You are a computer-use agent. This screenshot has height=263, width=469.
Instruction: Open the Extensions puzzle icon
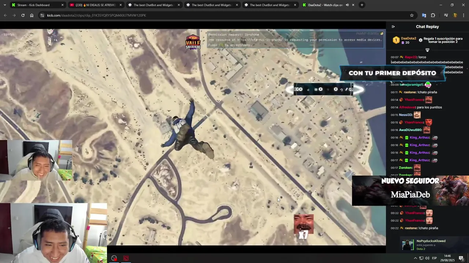pos(433,15)
